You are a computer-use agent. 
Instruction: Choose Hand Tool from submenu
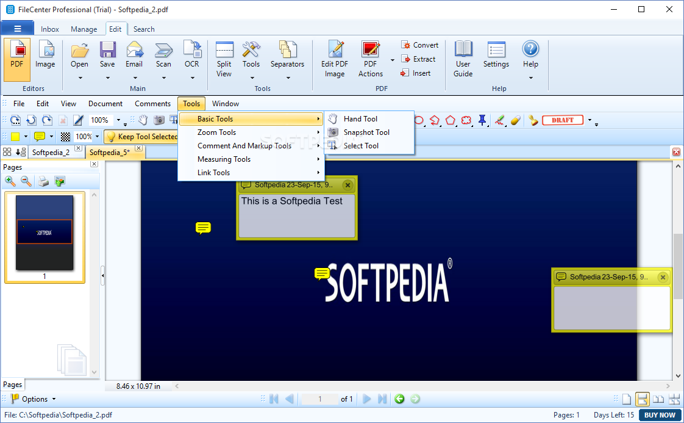[x=369, y=119]
